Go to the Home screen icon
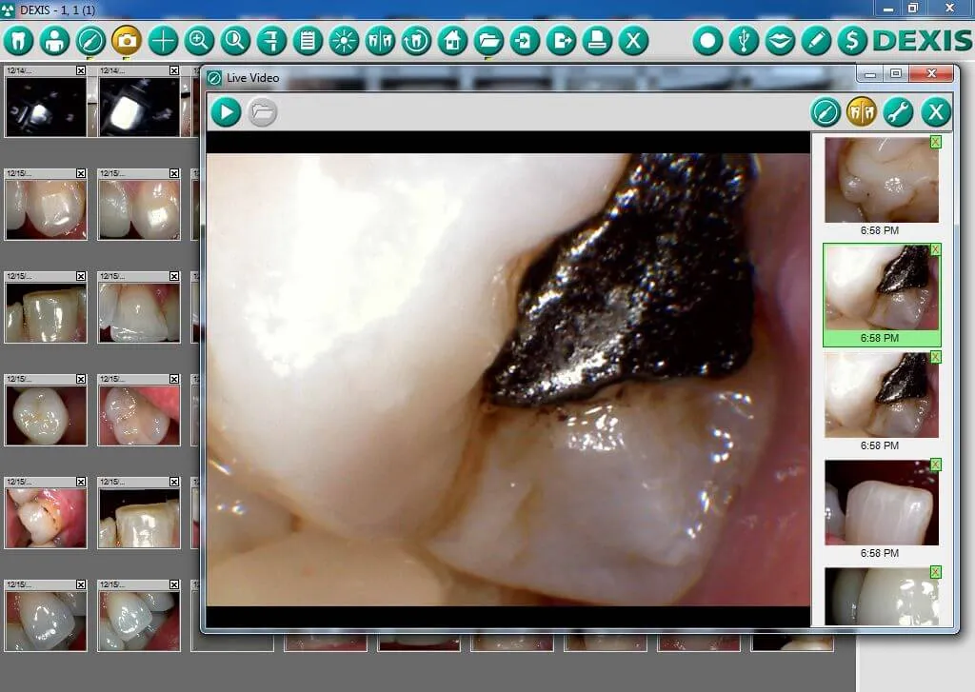This screenshot has height=692, width=975. point(451,42)
